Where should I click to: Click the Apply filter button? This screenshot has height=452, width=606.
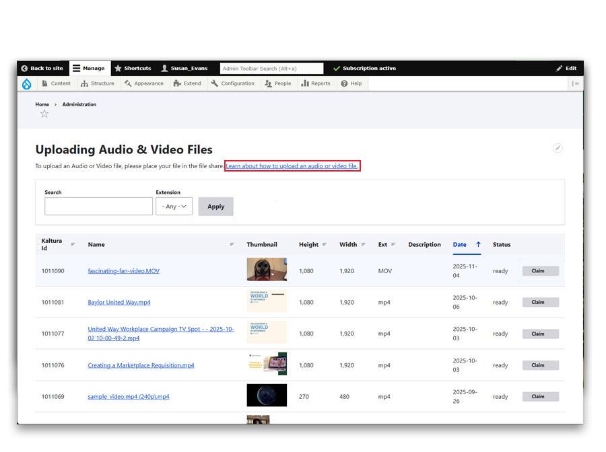tap(215, 206)
